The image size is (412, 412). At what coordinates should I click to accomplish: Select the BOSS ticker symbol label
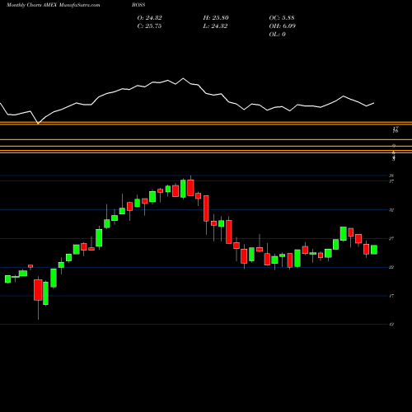pos(138,5)
